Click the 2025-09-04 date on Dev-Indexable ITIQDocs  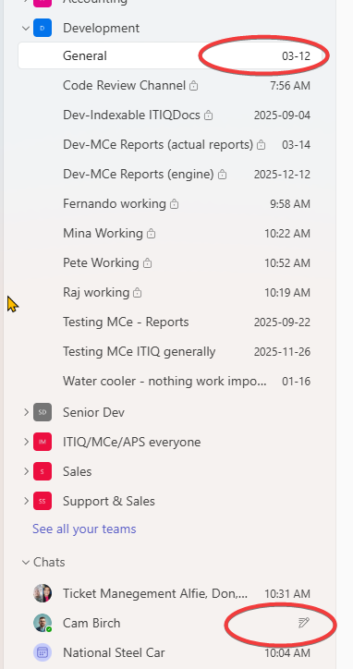[282, 116]
